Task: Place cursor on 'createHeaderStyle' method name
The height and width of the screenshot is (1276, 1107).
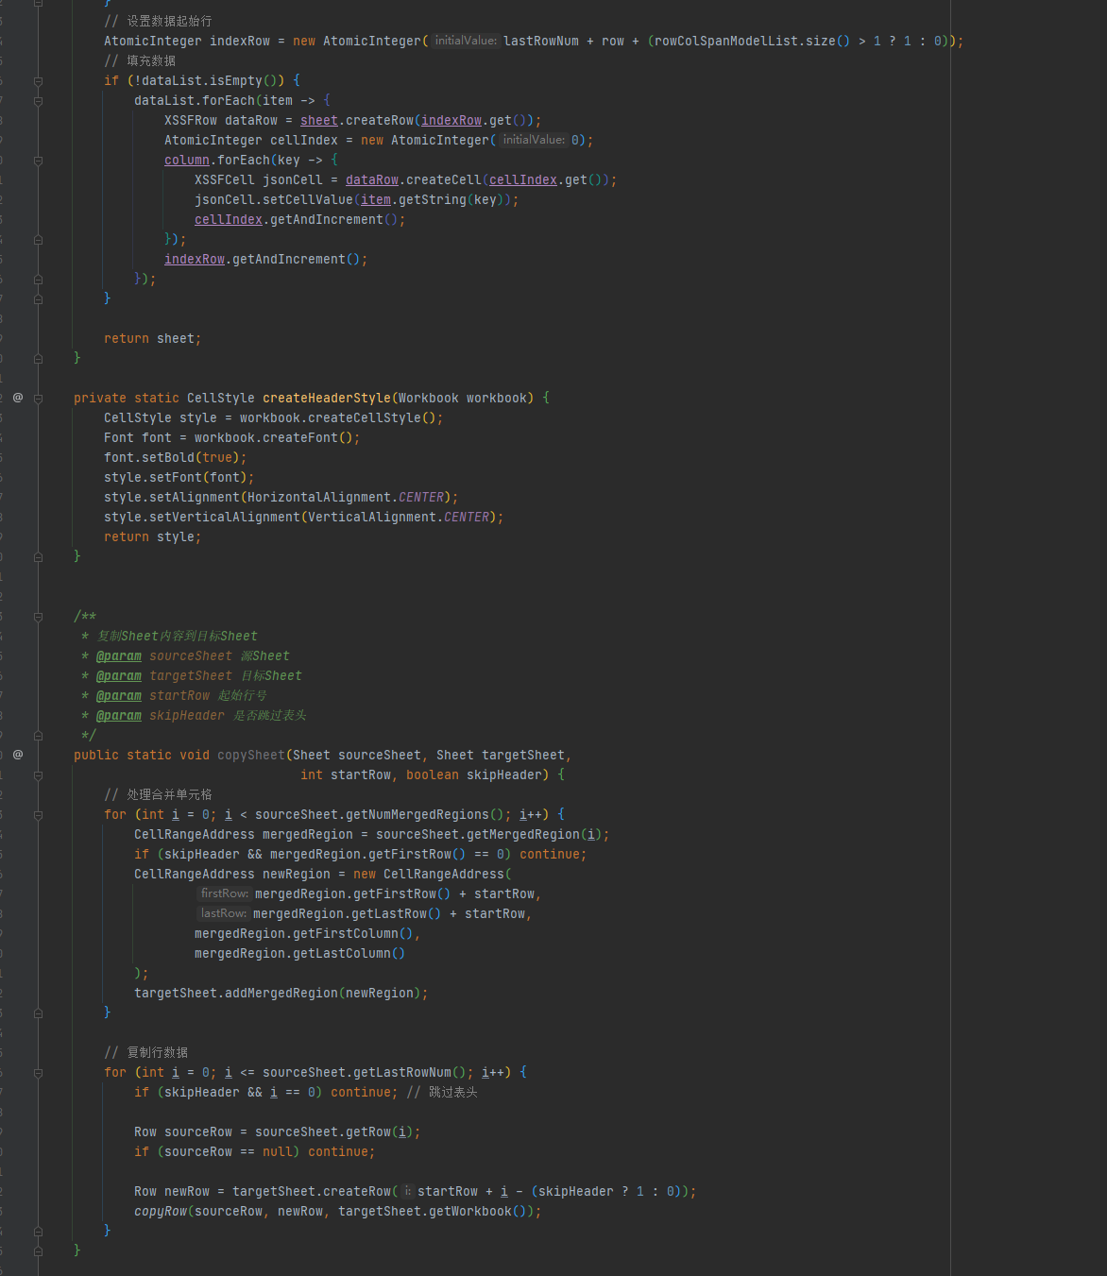Action: click(327, 399)
